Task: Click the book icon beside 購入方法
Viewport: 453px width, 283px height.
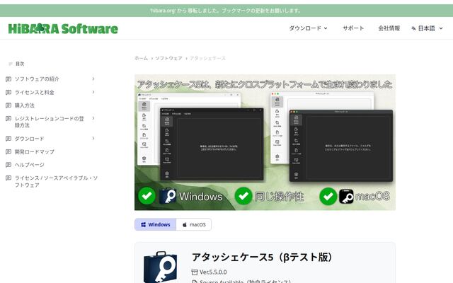Action: click(x=8, y=105)
